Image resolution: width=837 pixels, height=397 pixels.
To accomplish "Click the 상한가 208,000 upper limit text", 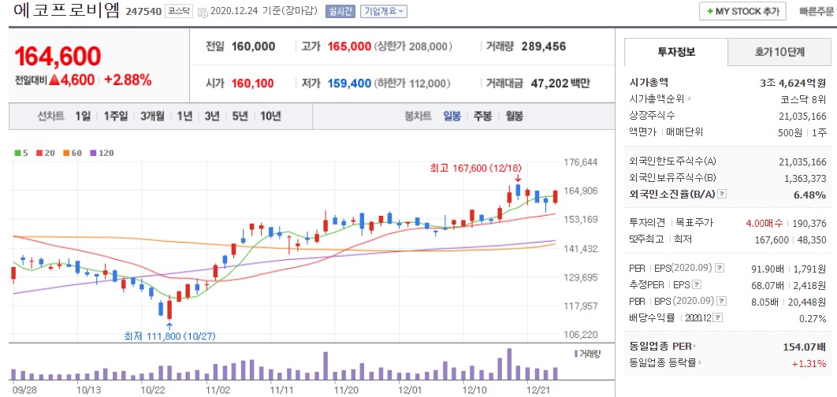I will tap(413, 46).
